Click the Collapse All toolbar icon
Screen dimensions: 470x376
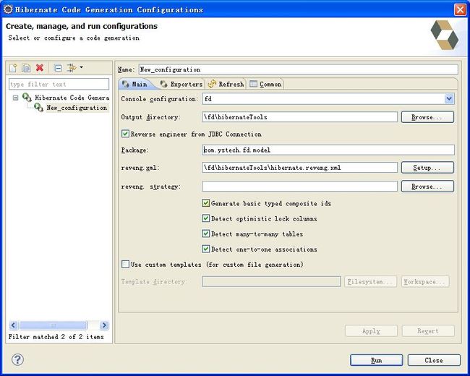click(x=58, y=68)
